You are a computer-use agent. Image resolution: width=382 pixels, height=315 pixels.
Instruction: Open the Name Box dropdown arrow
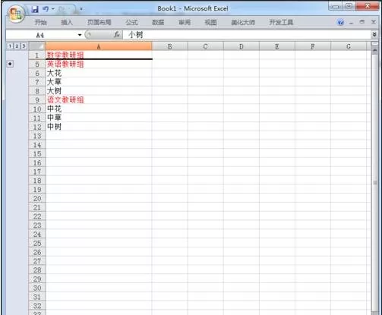[80, 35]
